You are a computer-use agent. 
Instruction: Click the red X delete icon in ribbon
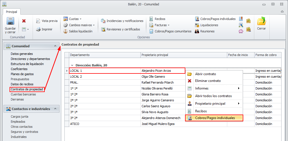tap(24, 21)
